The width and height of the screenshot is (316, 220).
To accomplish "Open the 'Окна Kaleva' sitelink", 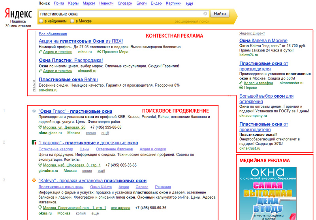I will click(101, 187).
